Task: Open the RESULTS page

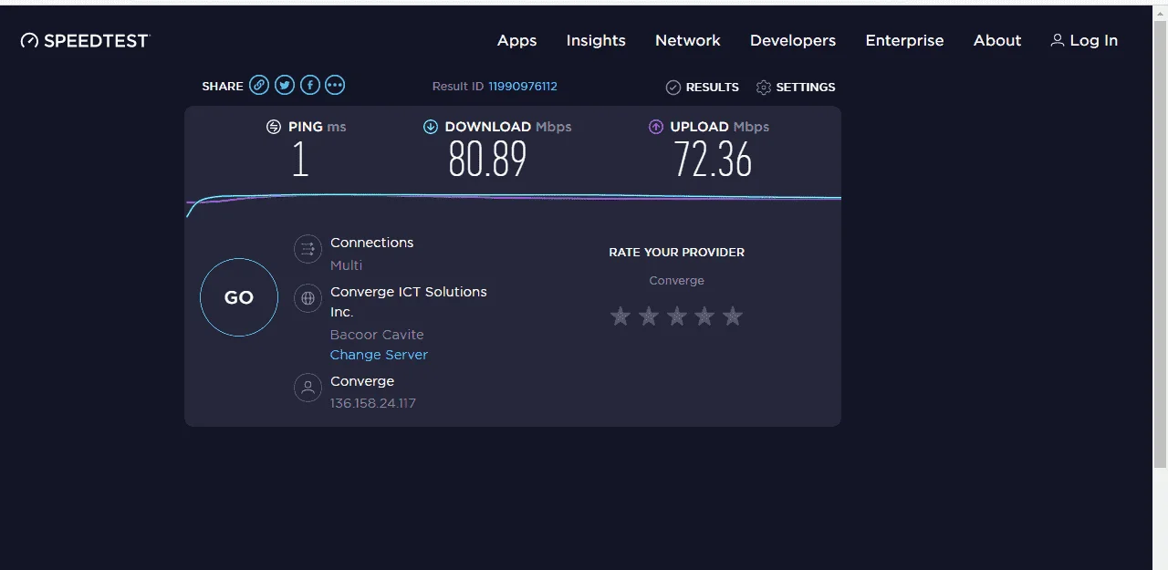Action: click(712, 88)
